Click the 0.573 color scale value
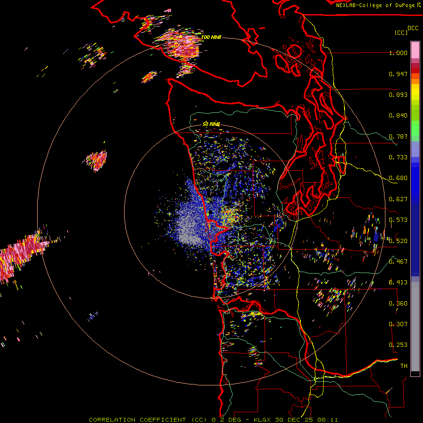The image size is (423, 423). [x=398, y=220]
